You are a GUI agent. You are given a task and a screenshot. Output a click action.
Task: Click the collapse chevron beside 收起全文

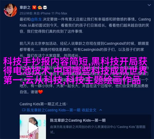click(x=101, y=110)
